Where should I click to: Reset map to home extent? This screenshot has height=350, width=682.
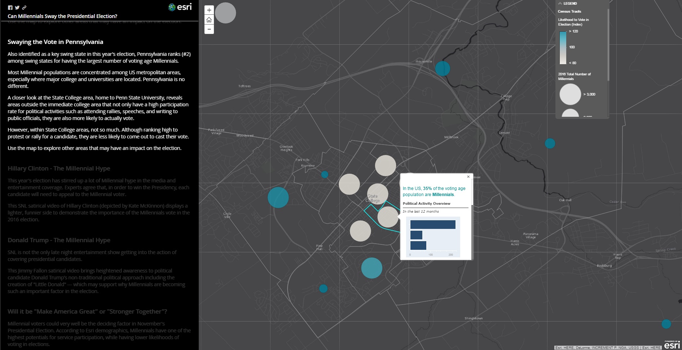209,20
